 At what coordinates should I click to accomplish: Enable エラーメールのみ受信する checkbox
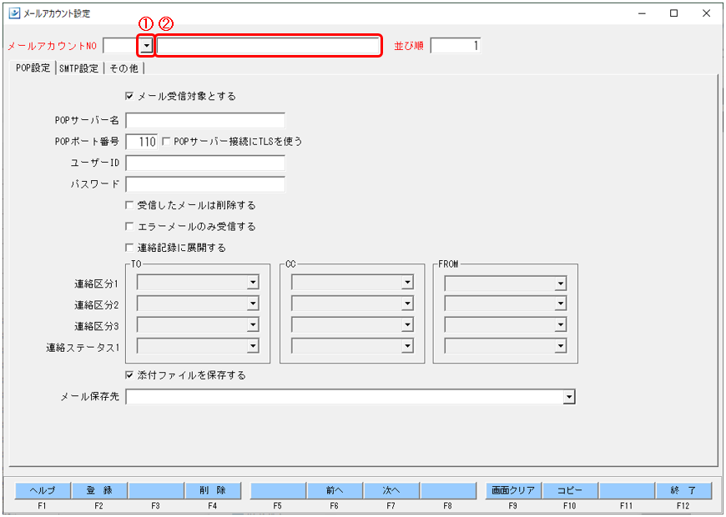click(129, 226)
